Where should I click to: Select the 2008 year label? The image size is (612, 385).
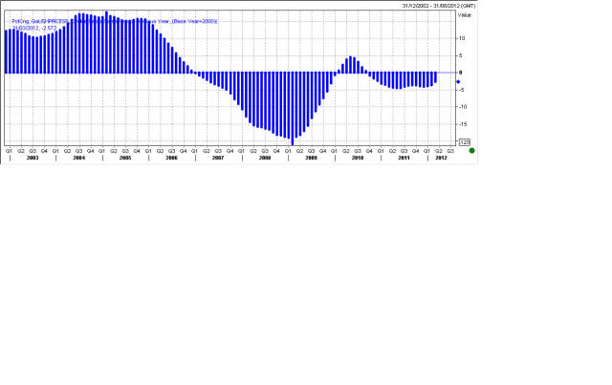pyautogui.click(x=264, y=158)
